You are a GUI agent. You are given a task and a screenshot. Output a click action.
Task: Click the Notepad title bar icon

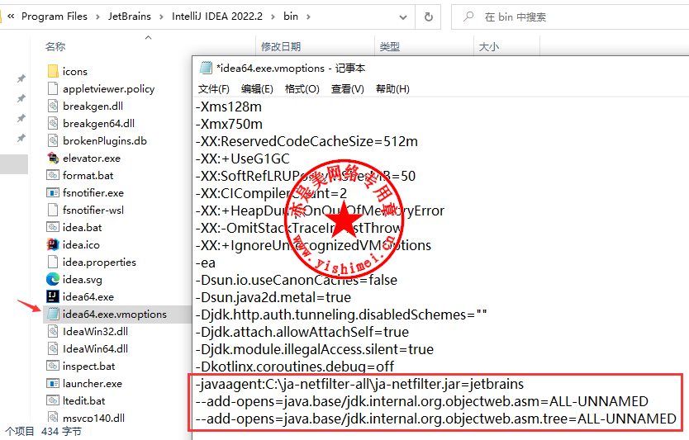pos(206,68)
